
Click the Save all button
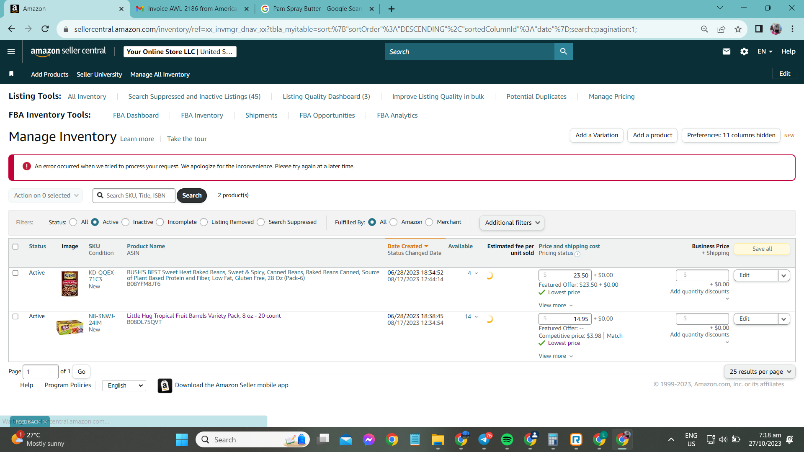click(762, 249)
